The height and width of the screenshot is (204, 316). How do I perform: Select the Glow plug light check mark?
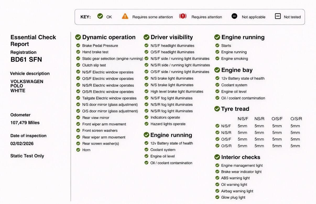click(217, 197)
